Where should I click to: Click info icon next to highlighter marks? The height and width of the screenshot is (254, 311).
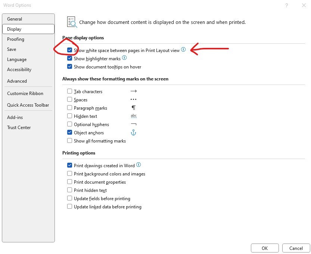click(x=124, y=58)
